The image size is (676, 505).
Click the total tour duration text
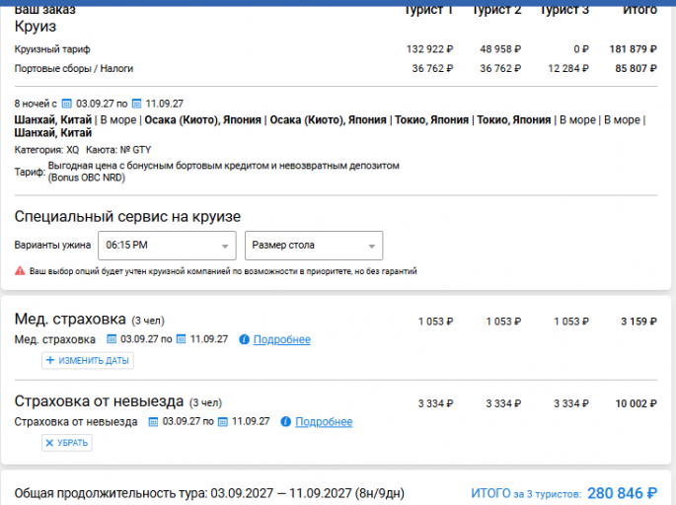pyautogui.click(x=209, y=493)
